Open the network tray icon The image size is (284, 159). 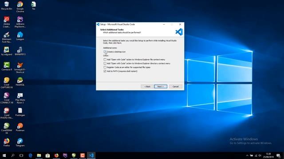256,155
